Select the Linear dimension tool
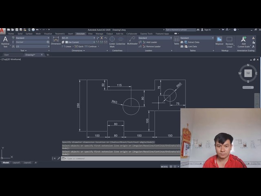Viewport: 261px width, 196px height. tap(67, 47)
